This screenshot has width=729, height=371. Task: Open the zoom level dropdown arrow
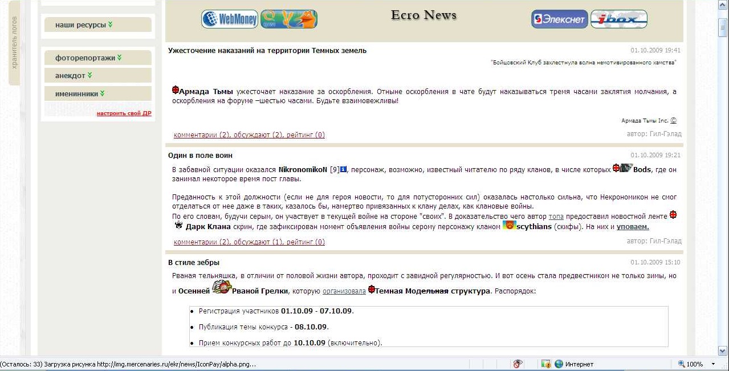coord(712,364)
